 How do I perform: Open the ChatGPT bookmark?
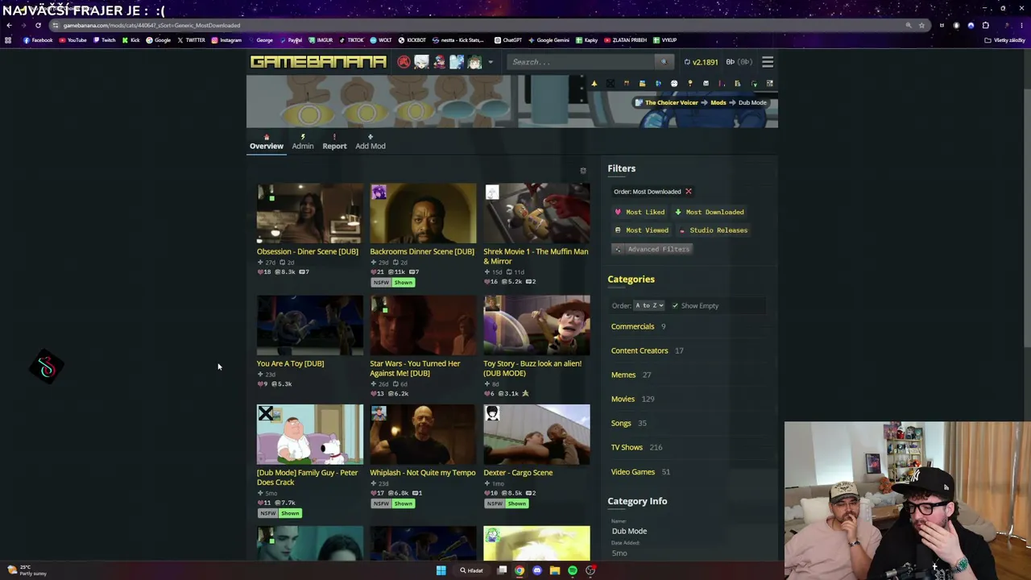(x=508, y=40)
